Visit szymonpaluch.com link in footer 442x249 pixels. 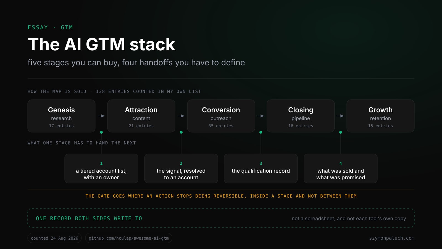[392, 238]
